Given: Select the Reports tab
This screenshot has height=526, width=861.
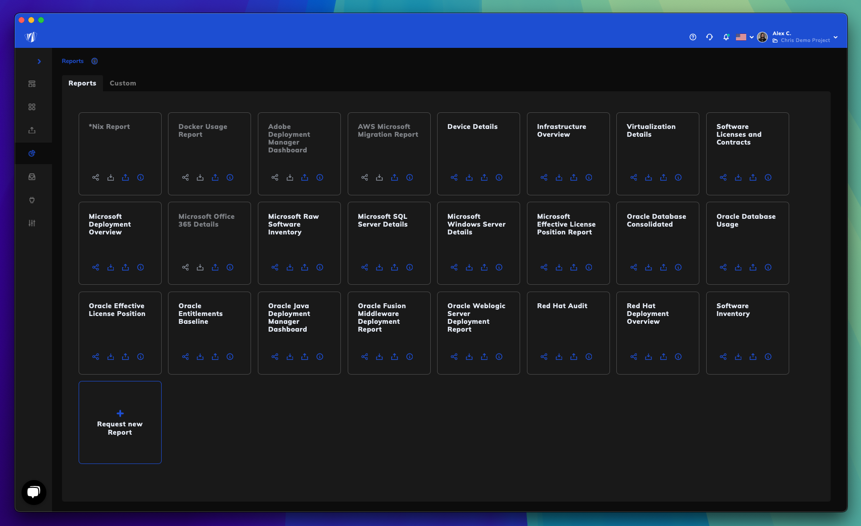Looking at the screenshot, I should point(82,83).
